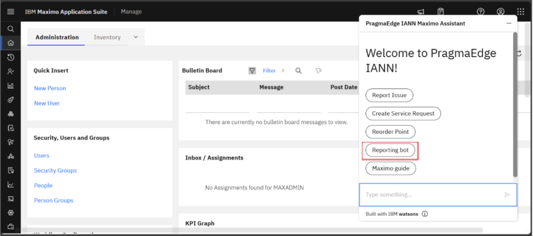Open the person checkmark sidebar icon
This screenshot has width=533, height=236.
10,72
